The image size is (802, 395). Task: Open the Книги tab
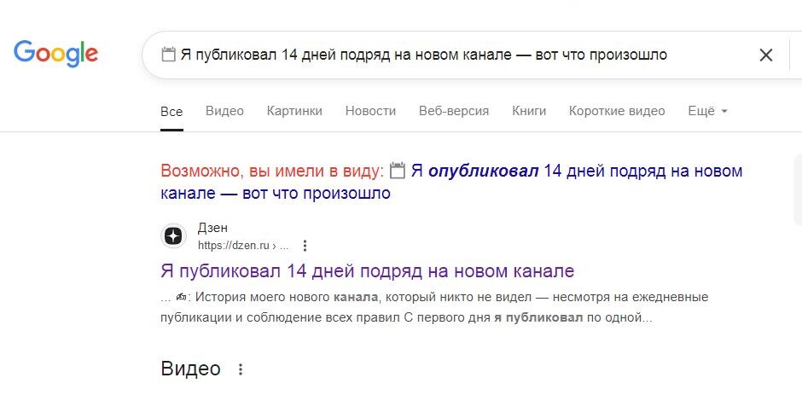click(529, 111)
